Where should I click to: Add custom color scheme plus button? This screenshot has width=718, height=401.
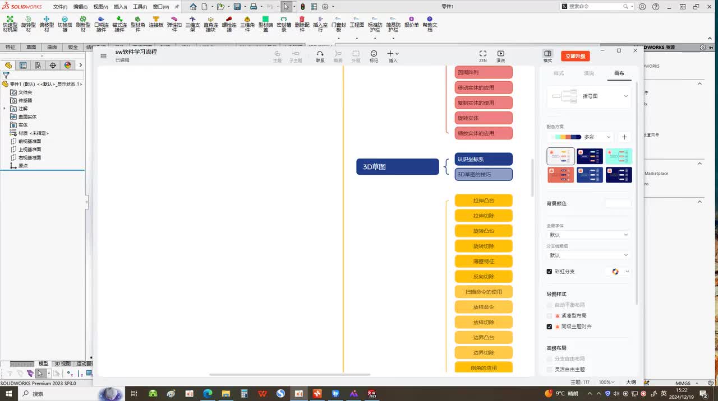624,137
